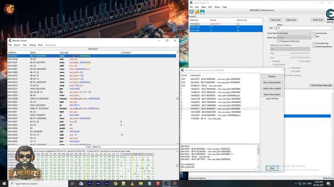Open Cheat Engine Table menu

204,7
